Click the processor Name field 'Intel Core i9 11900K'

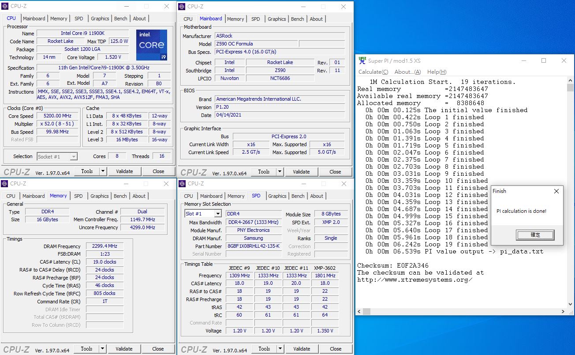[82, 33]
